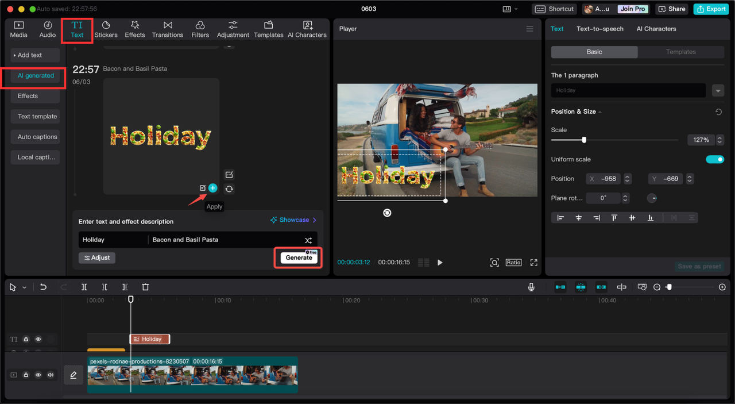This screenshot has height=404, width=735.
Task: Reset Position & Size settings
Action: pos(718,112)
